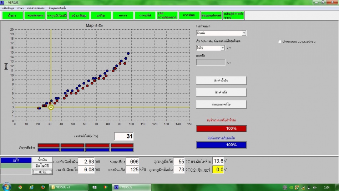Click the คำนวณการแก้ไข button
The image size is (339, 191).
pos(221,104)
